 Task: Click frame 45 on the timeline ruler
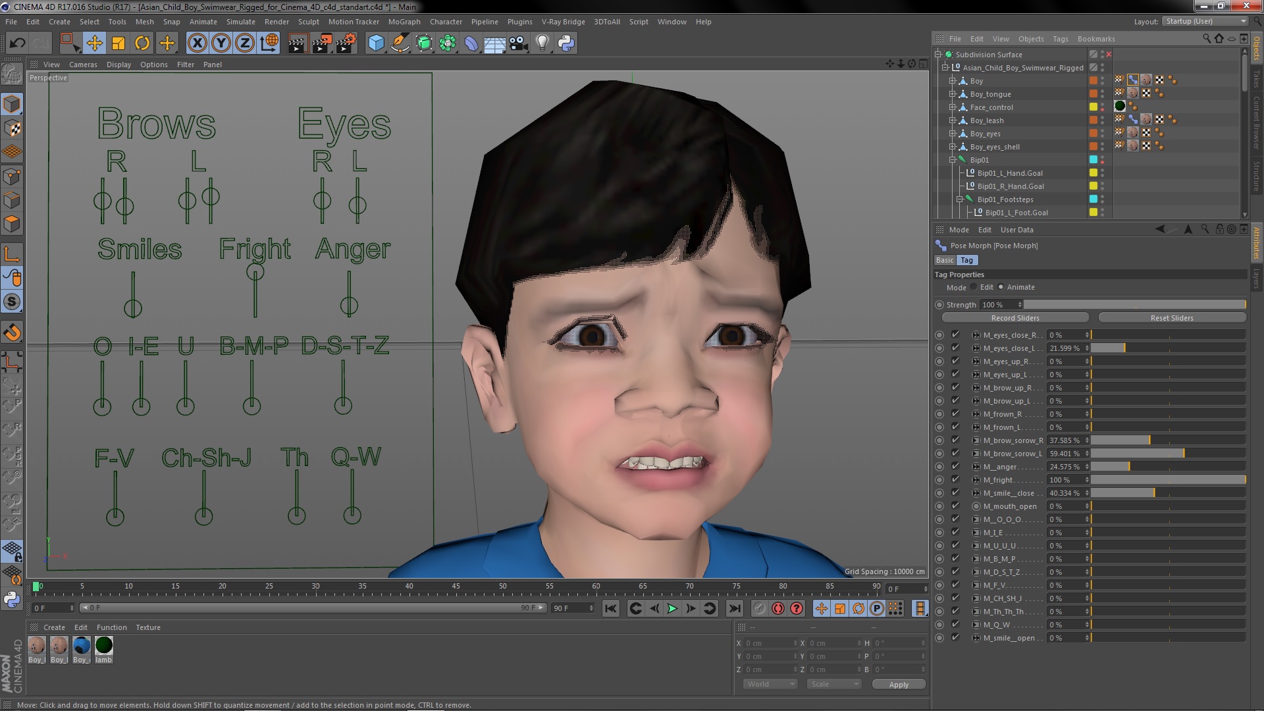click(x=456, y=586)
